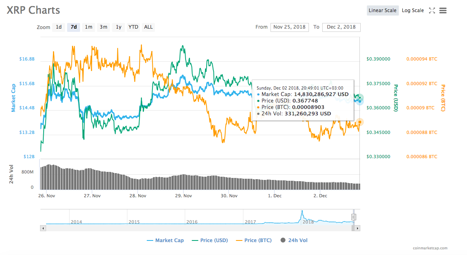Set zoom to YTD
This screenshot has width=467, height=255.
(x=133, y=27)
